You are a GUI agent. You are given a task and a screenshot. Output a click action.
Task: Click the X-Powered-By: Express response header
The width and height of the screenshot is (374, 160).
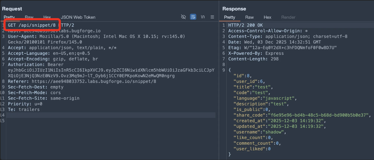[256, 53]
